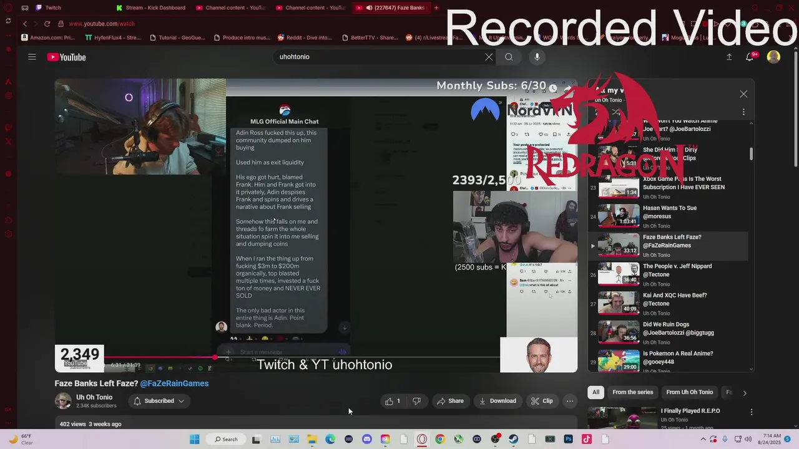799x449 pixels.
Task: Select Faze Banks Left Faze playlist entry
Action: click(x=668, y=246)
